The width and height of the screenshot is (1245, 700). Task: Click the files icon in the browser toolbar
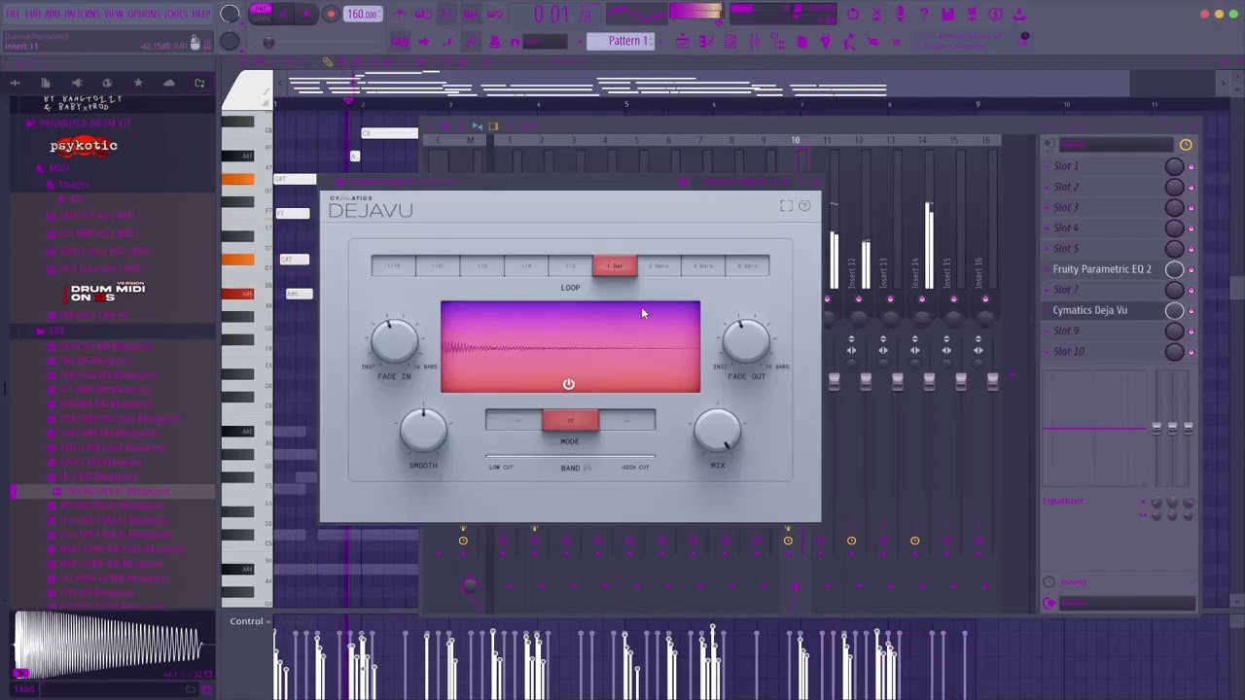coord(46,84)
